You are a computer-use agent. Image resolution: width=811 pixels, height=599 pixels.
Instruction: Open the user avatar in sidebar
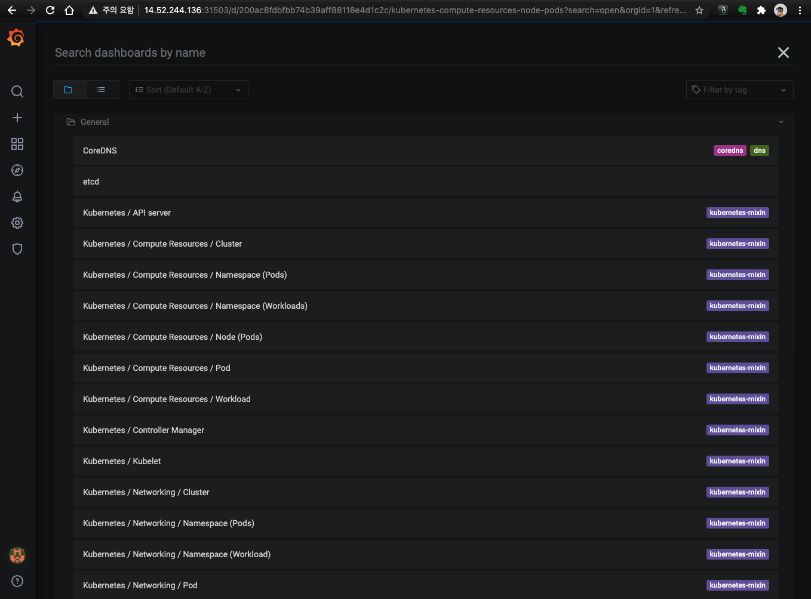[17, 555]
